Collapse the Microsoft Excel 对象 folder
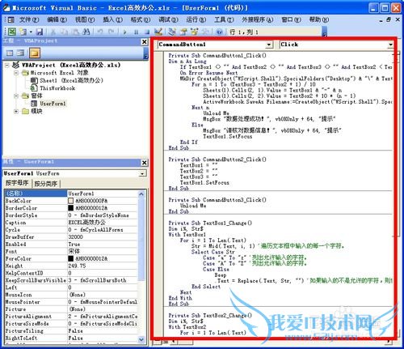The width and height of the screenshot is (404, 349). click(16, 73)
